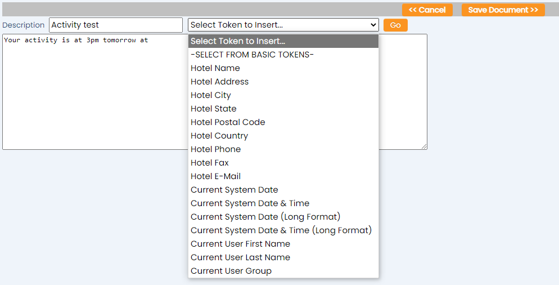Click the orange Go button

click(x=395, y=25)
